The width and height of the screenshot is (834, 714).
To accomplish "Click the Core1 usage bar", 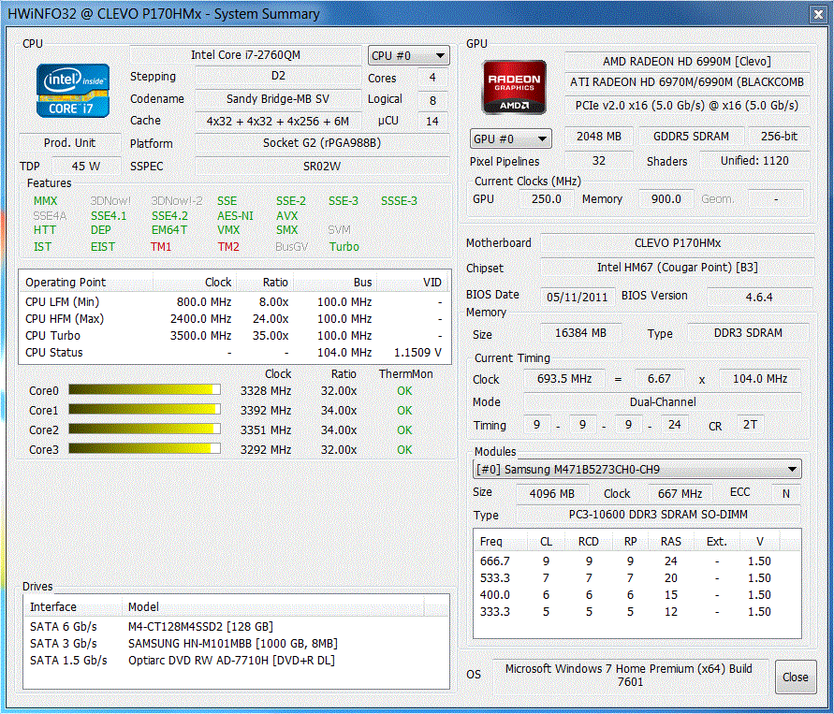I will pyautogui.click(x=144, y=409).
